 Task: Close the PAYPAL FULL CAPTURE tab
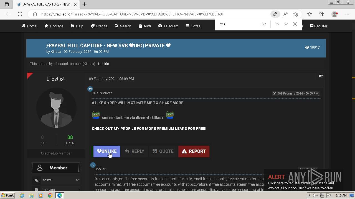[x=75, y=4]
